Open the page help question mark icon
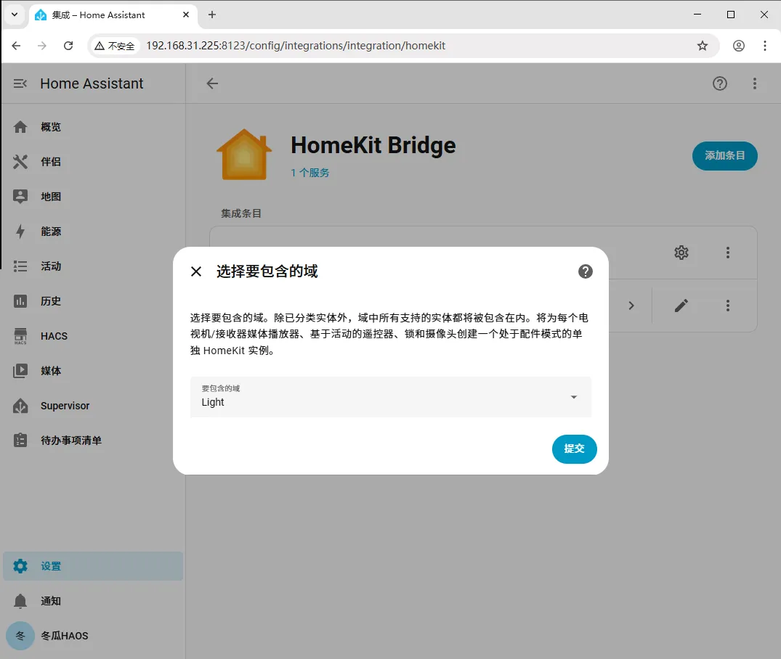Screen dimensions: 781x659 coord(720,83)
